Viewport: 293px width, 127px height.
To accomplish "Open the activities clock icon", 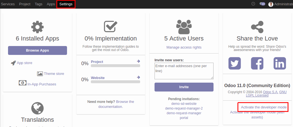I will 253,4.
